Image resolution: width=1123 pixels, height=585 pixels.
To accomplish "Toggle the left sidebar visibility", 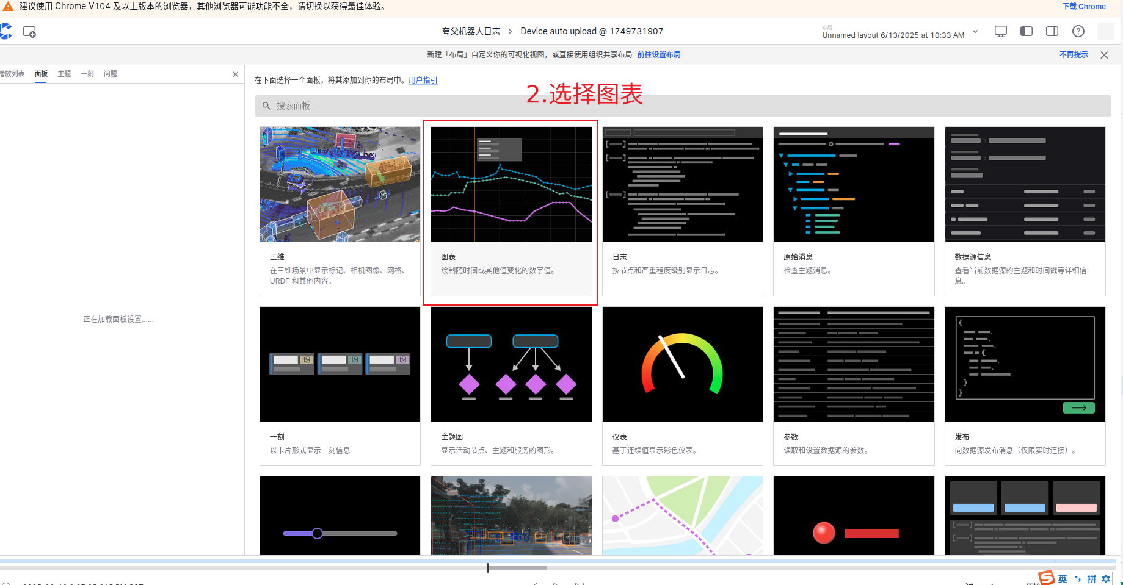I will click(1026, 31).
